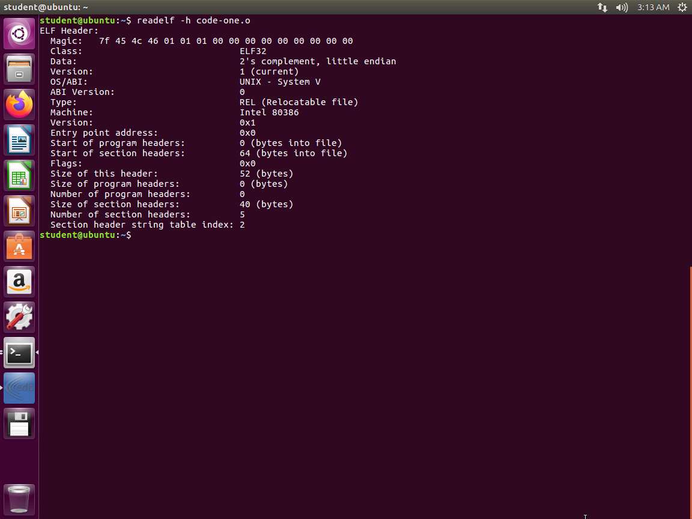Open LibreOffice Writer from the launcher
Viewport: 692px width, 519px height.
click(19, 140)
